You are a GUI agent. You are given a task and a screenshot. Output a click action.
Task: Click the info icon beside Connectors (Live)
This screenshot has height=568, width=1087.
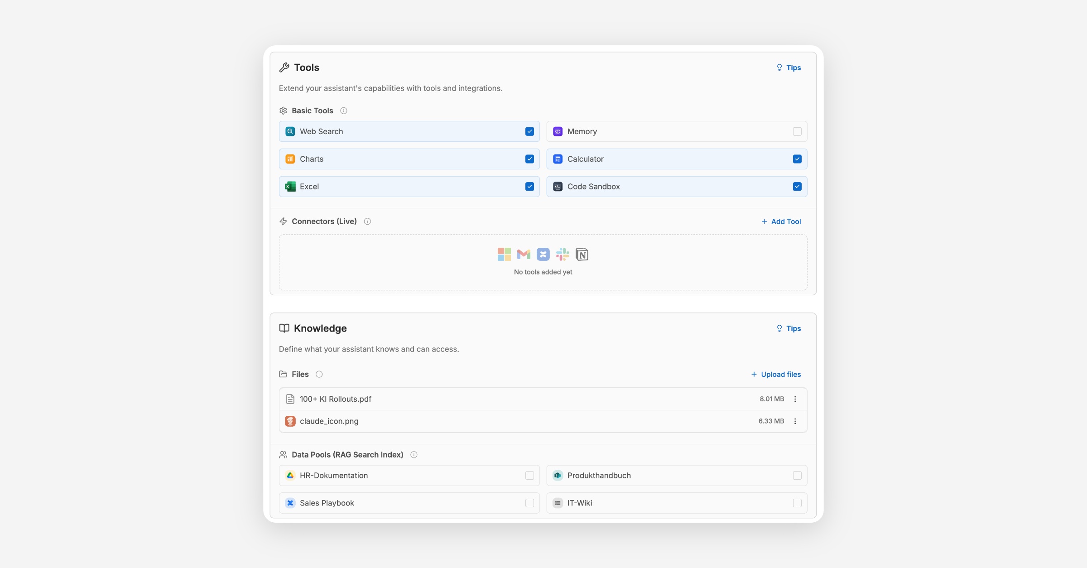[367, 221]
